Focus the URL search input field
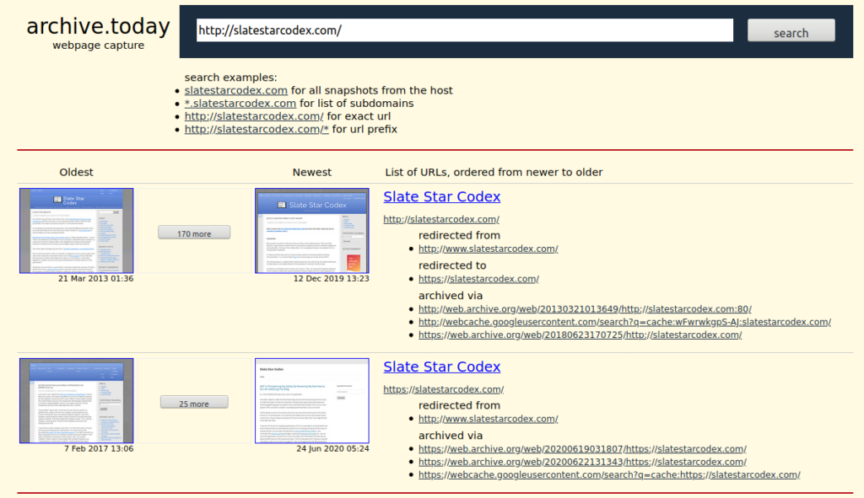 coord(465,30)
